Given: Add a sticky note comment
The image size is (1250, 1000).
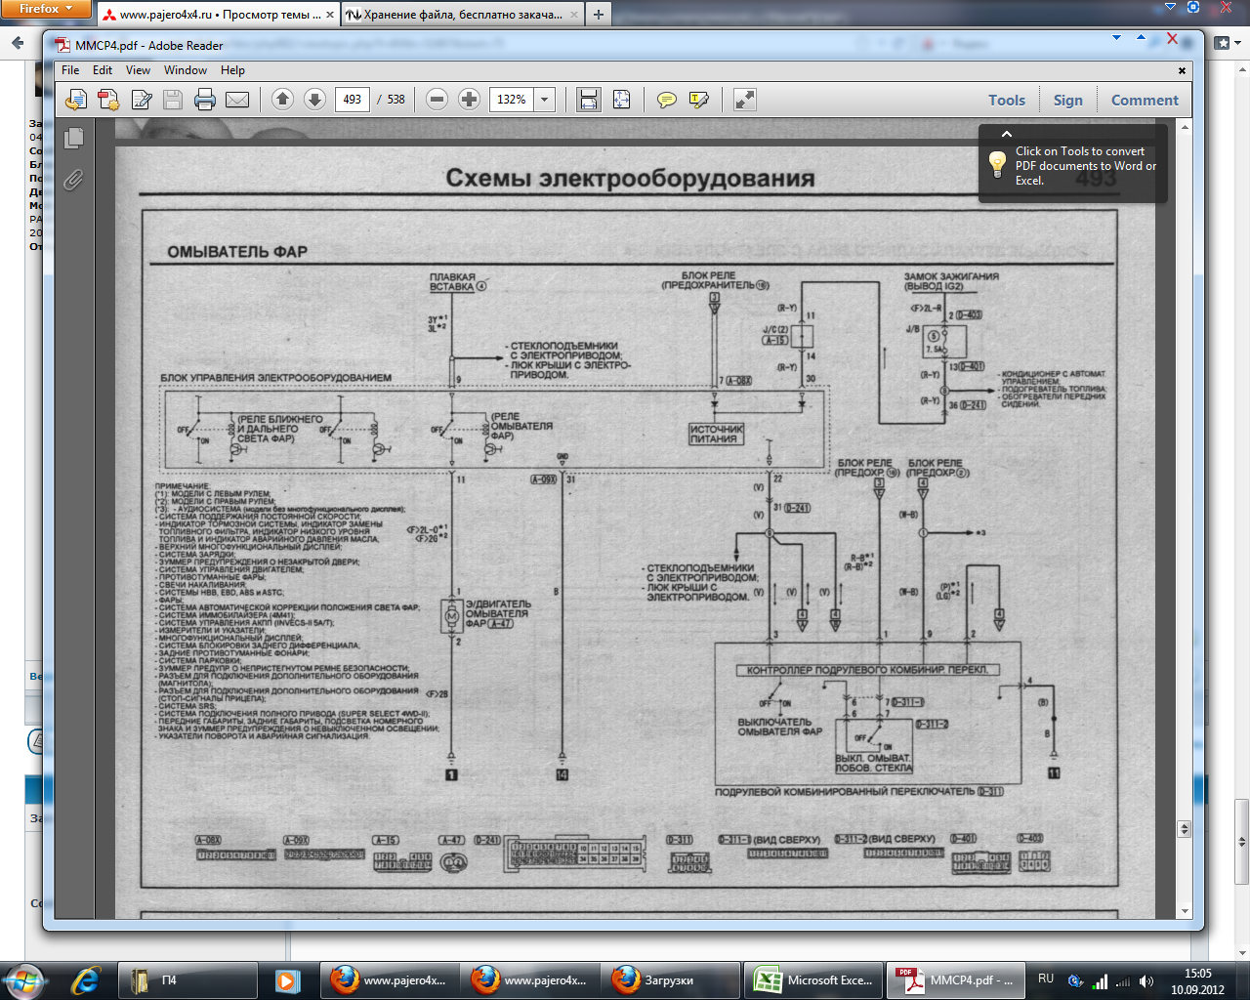Looking at the screenshot, I should coord(667,100).
